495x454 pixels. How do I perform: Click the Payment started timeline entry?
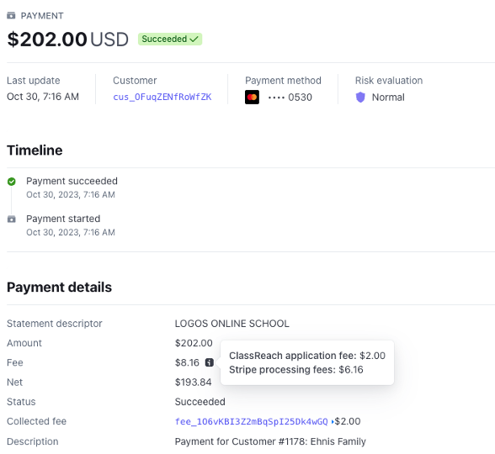(x=71, y=225)
